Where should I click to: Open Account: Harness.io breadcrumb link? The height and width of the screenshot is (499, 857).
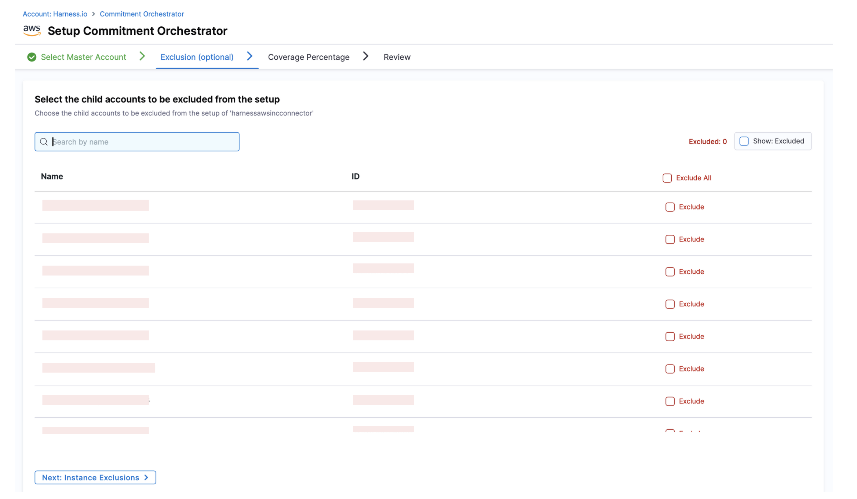point(55,14)
